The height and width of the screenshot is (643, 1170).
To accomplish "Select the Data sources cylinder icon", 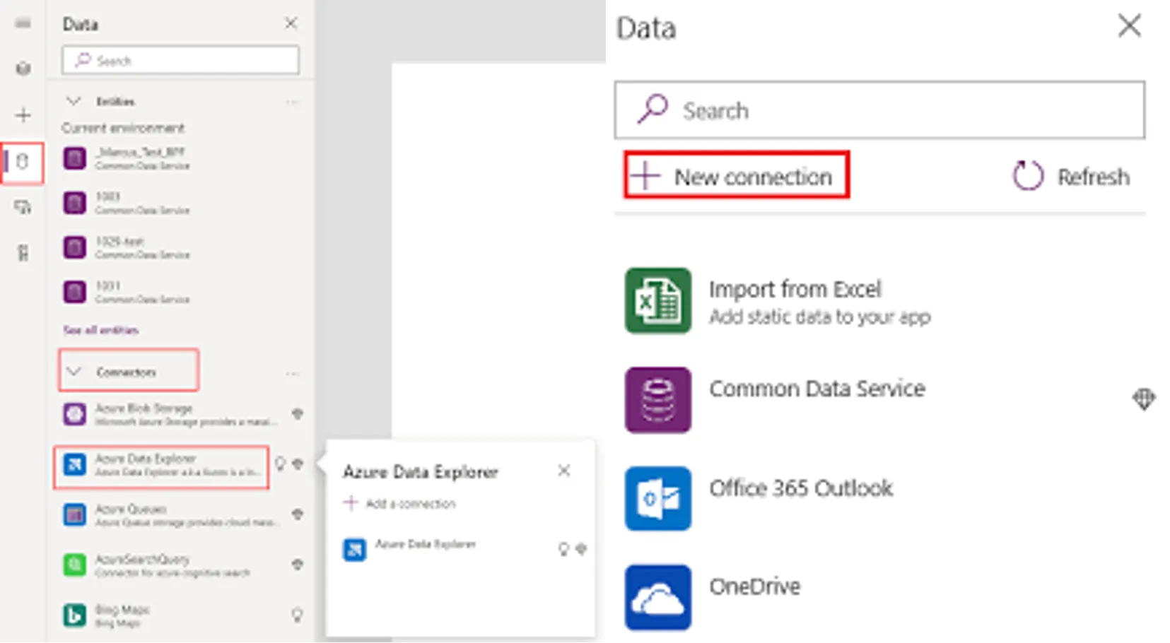I will [22, 162].
